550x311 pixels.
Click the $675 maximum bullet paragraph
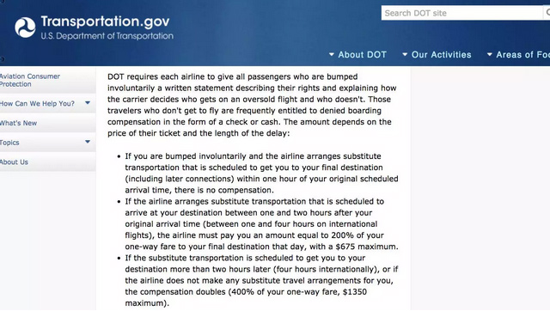point(261,224)
